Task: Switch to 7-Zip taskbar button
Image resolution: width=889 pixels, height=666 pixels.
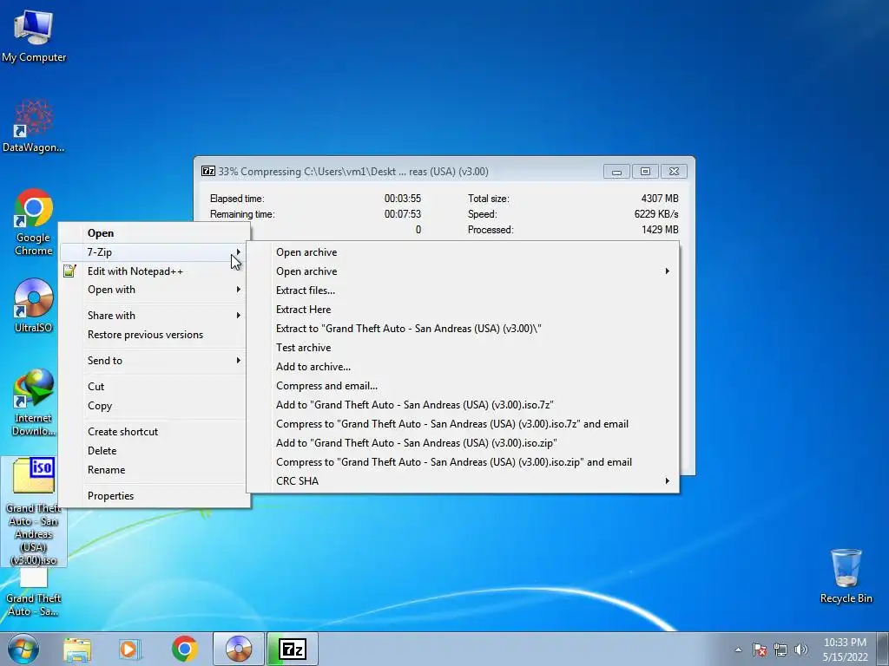Action: point(293,649)
